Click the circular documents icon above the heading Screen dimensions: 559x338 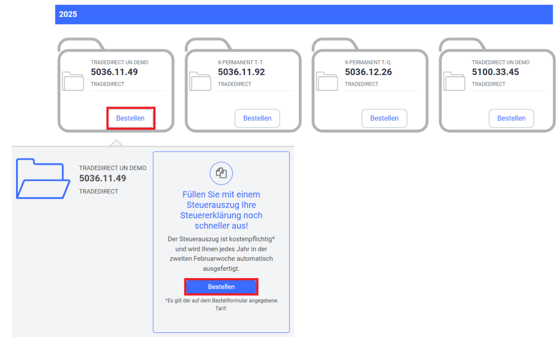point(221,173)
